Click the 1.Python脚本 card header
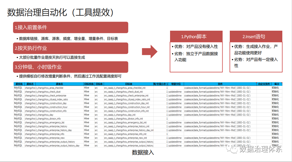Screen dimensions: 292x162 click(x=196, y=36)
